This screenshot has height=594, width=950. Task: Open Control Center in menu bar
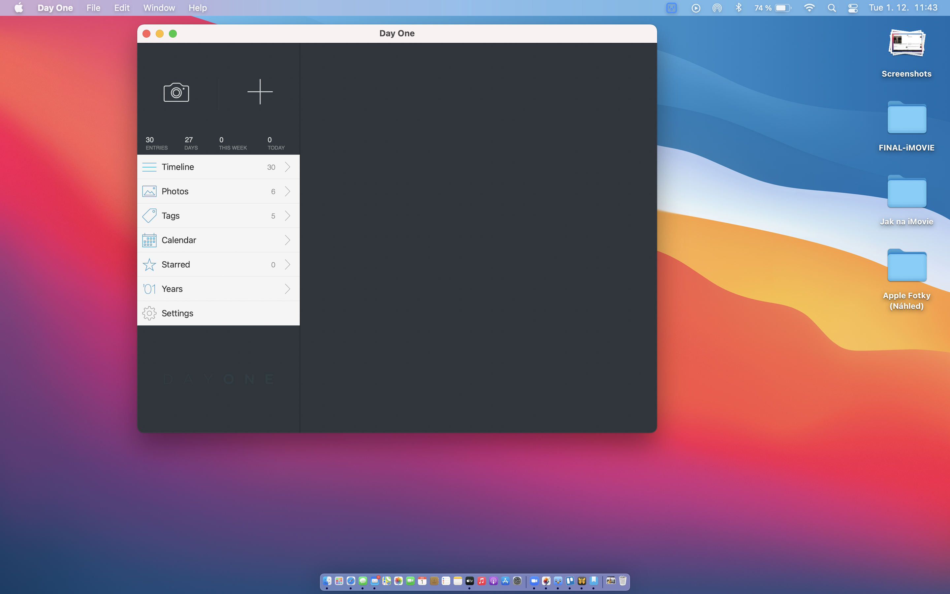pyautogui.click(x=853, y=8)
